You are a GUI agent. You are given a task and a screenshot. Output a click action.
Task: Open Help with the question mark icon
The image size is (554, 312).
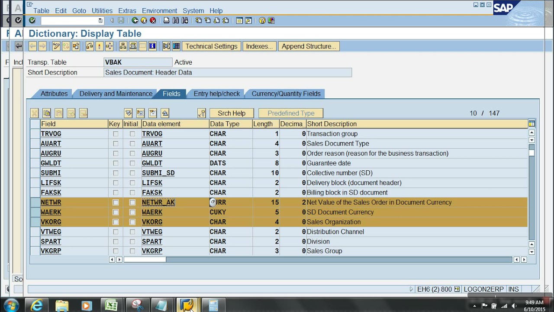click(262, 20)
